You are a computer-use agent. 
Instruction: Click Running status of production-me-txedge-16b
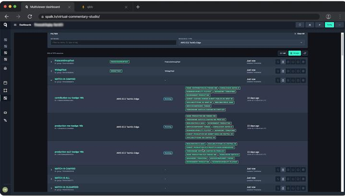(168, 127)
